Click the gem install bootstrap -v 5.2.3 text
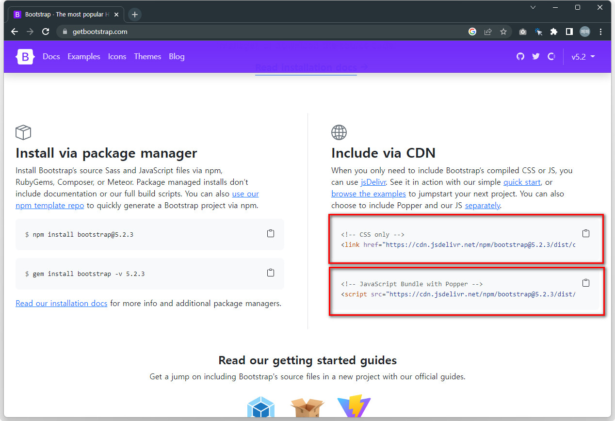Viewport: 615px width, 421px height. pyautogui.click(x=89, y=274)
